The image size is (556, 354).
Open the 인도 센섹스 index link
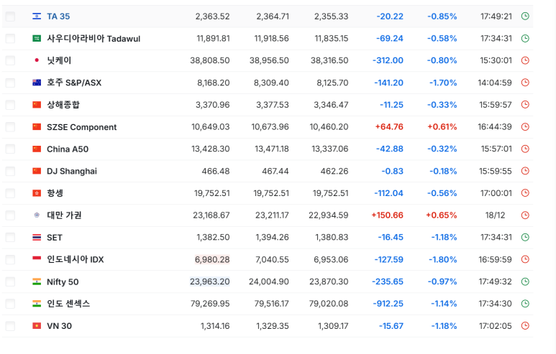click(68, 304)
